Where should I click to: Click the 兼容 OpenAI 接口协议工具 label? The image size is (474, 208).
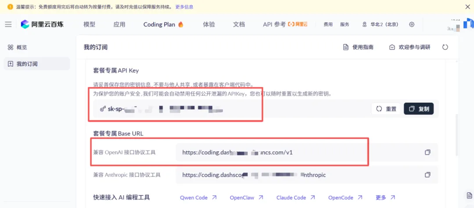[125, 152]
